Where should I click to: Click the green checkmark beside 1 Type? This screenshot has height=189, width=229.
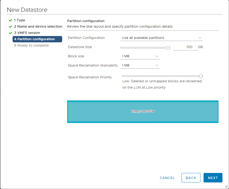coord(10,20)
